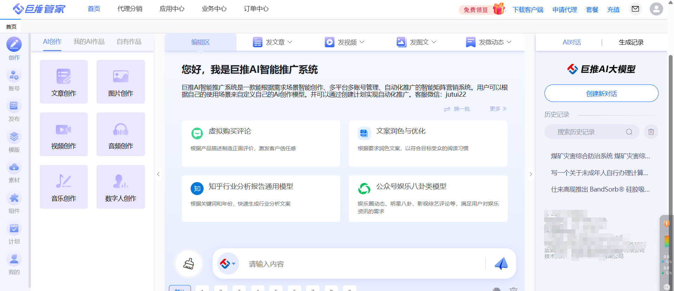Switch to the AI创作 tab
Screen dimensions: 674x291
tap(52, 42)
